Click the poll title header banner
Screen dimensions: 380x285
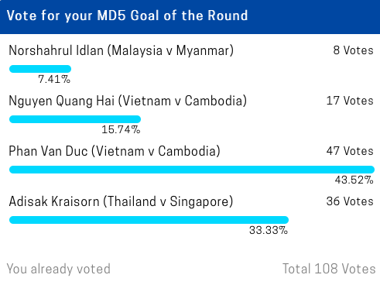[190, 17]
